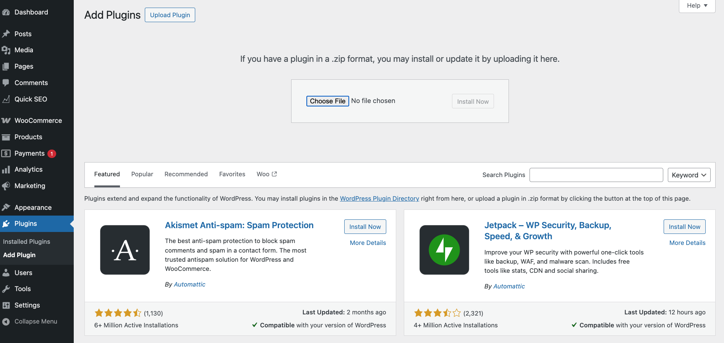Image resolution: width=724 pixels, height=343 pixels.
Task: Click Automattic author link under Akismet
Action: 190,284
